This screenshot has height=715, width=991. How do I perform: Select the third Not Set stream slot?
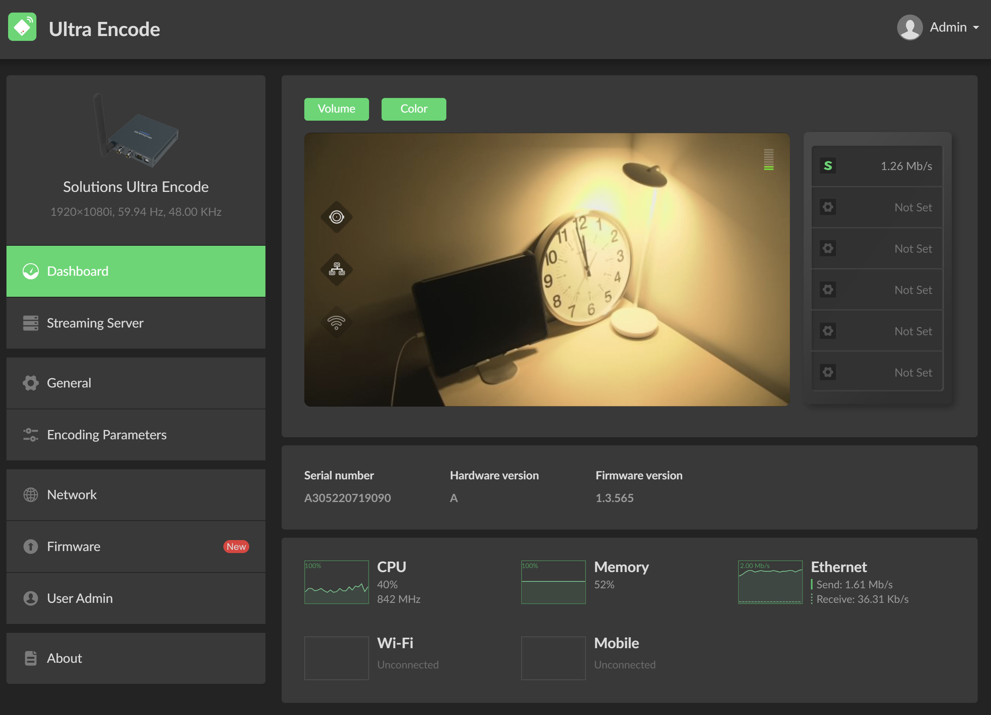coord(877,290)
